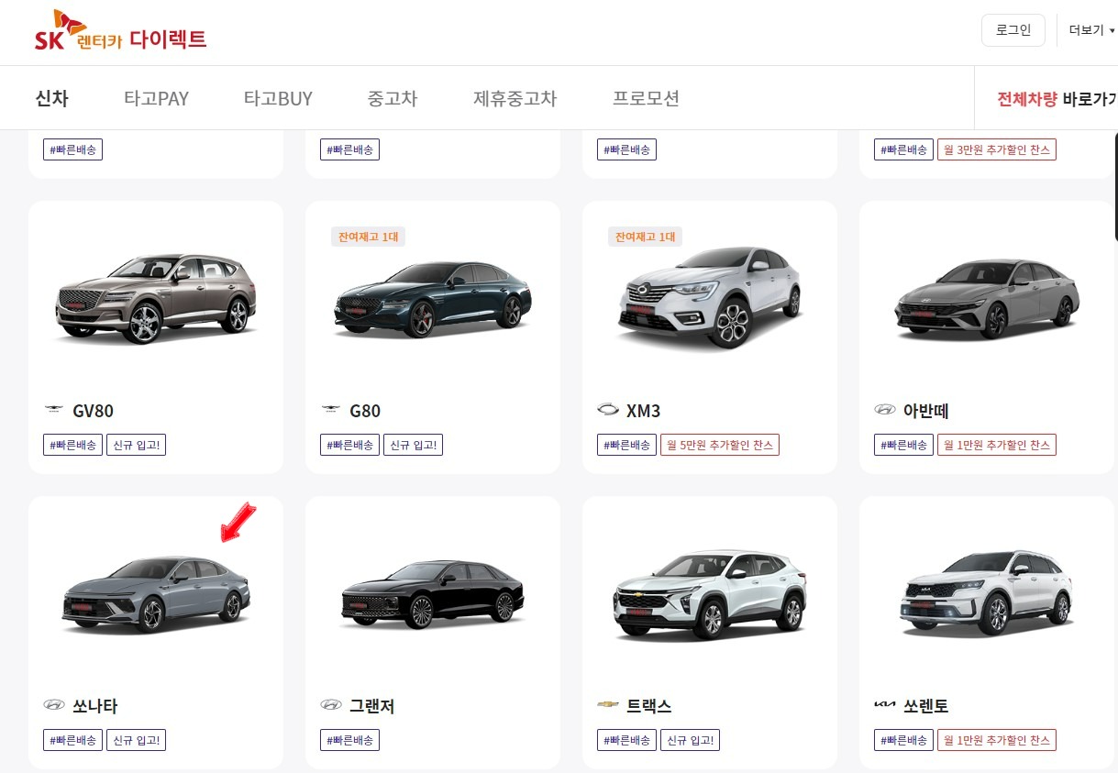Click #빠른배송 tag on G80 card
Screen dimensions: 1118x773
click(349, 445)
